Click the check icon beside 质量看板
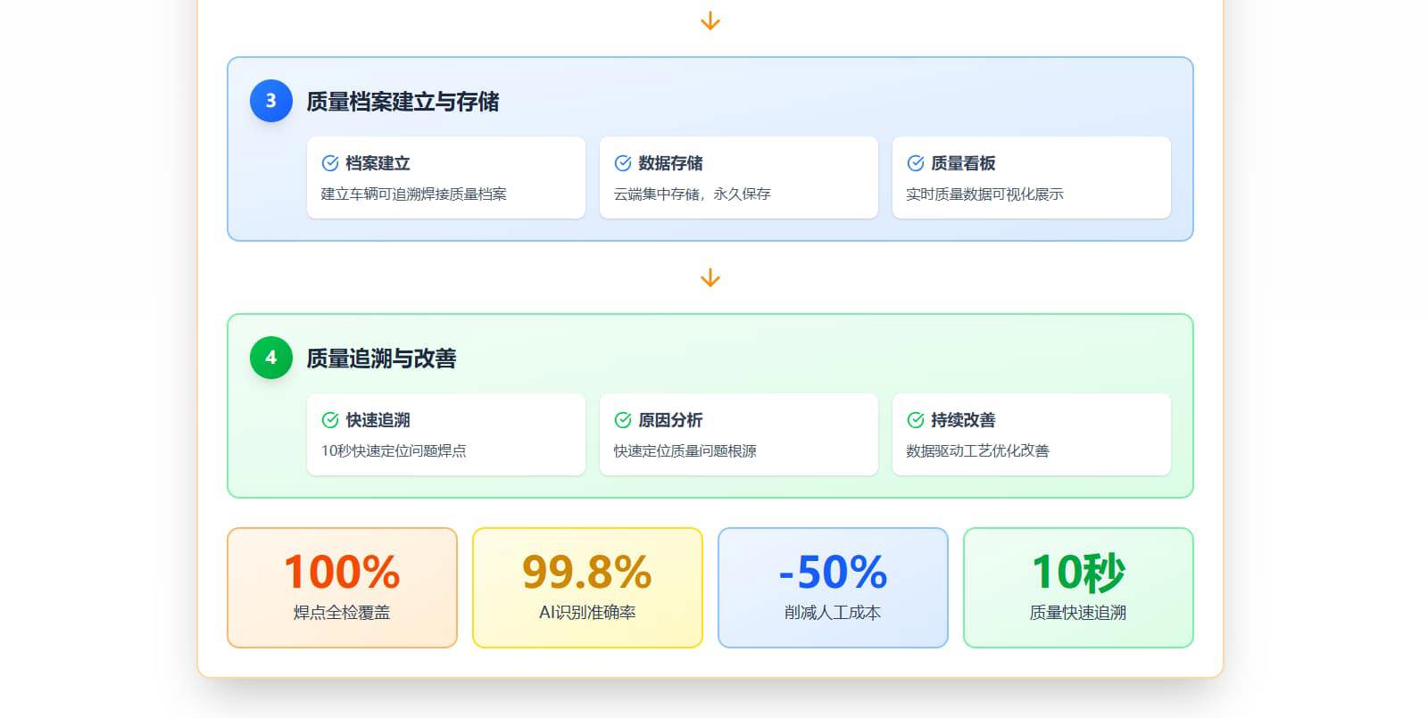 coord(916,163)
